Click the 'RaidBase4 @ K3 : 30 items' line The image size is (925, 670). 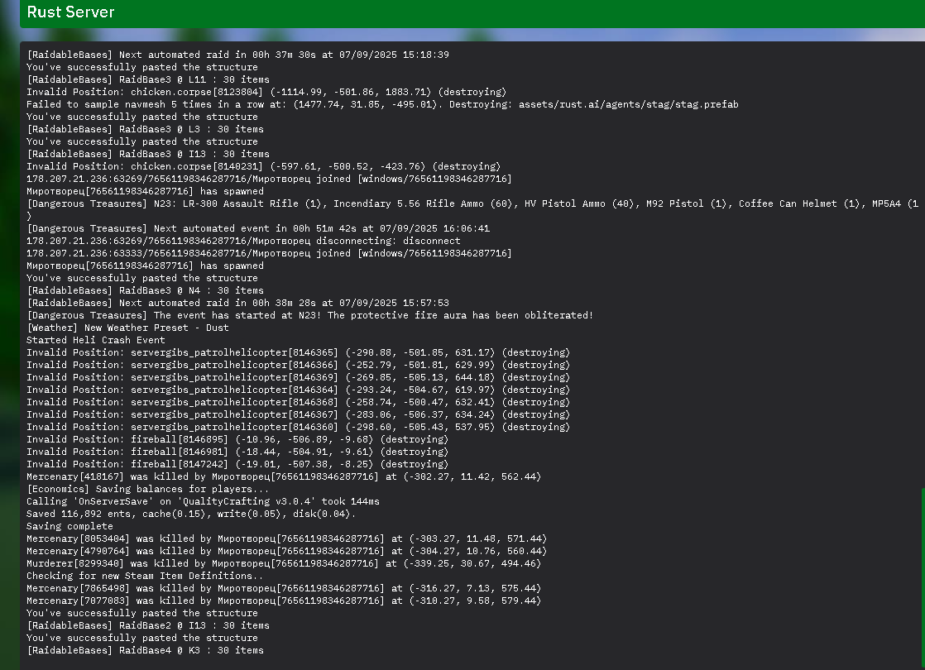(145, 649)
